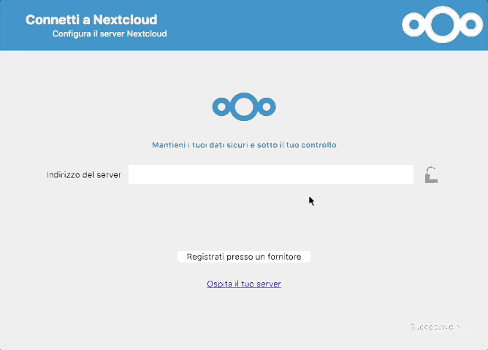Click the Registrati presso un fornitore button

click(244, 257)
